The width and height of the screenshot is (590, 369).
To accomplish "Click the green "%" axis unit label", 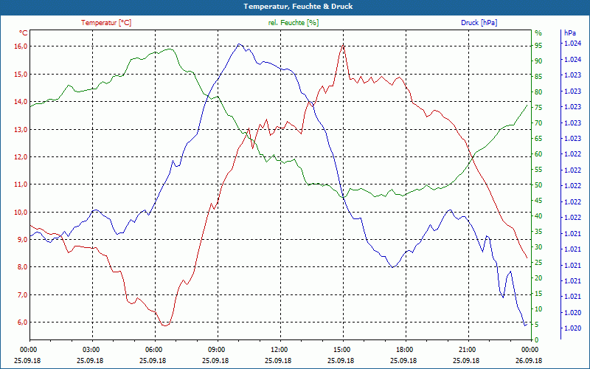I will (538, 33).
